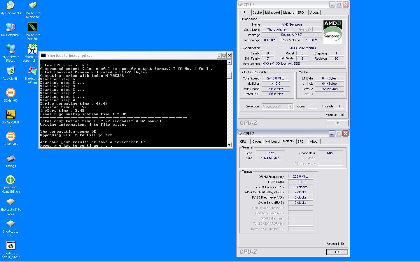Open the Shortcut to cpuz icon
The width and height of the screenshot is (420, 262).
[x=10, y=224]
